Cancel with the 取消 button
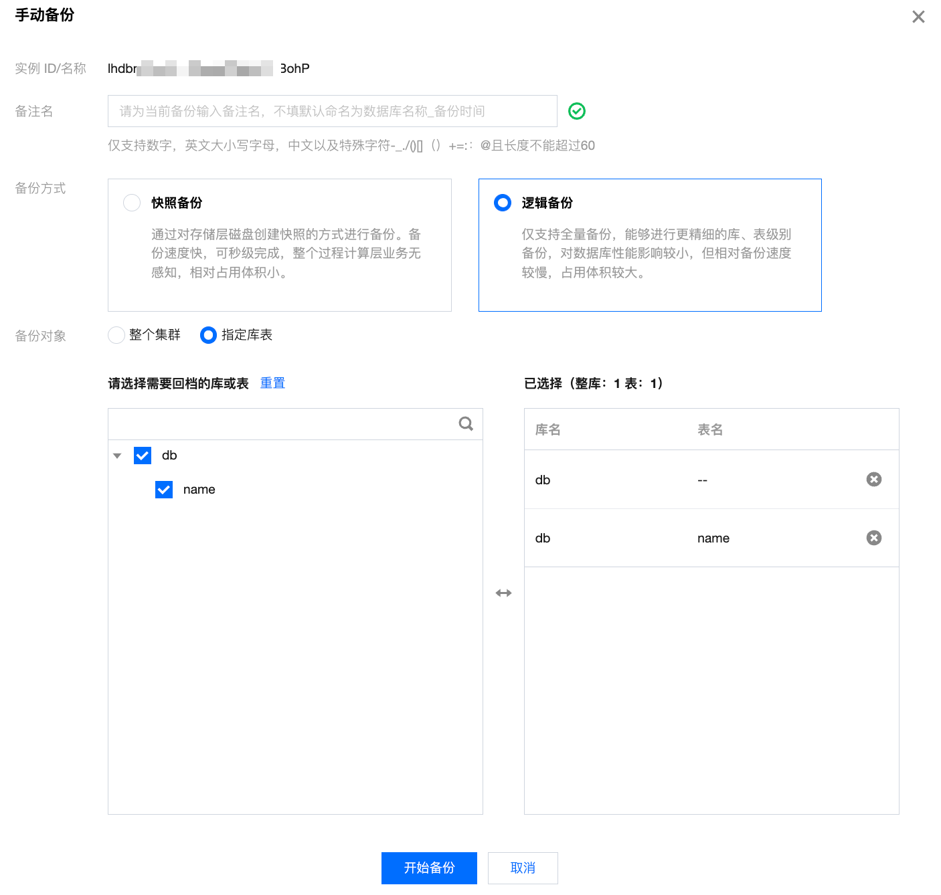 [x=523, y=868]
